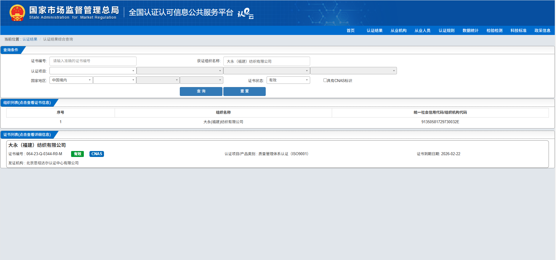Focus the 获证组织名称 input field
The width and height of the screenshot is (556, 260).
(267, 61)
